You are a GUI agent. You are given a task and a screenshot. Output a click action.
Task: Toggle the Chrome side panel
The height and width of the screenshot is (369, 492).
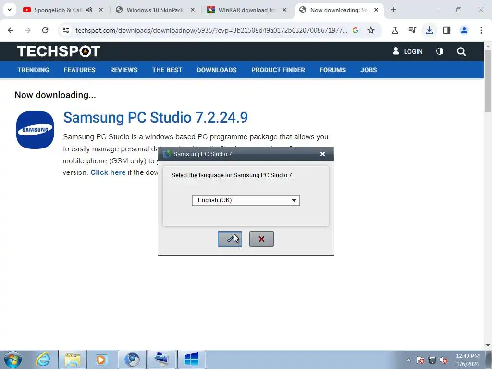point(447,30)
